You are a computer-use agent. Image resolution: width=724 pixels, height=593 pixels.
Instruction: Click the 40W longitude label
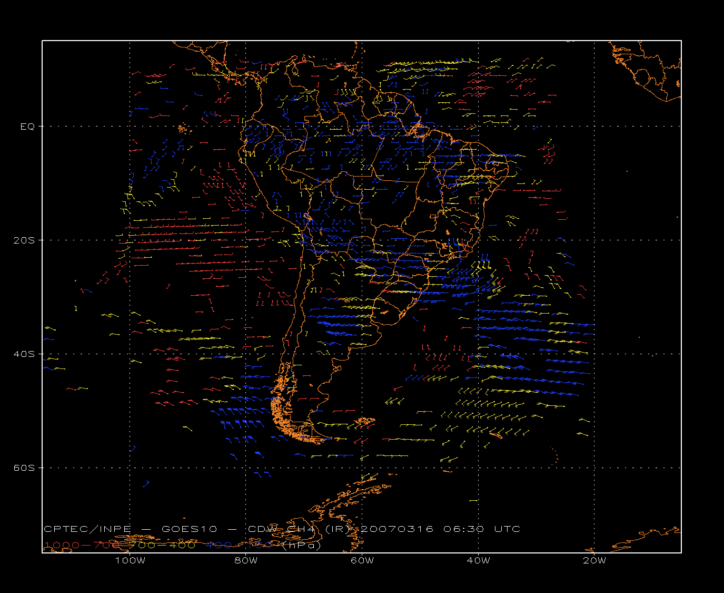(478, 560)
